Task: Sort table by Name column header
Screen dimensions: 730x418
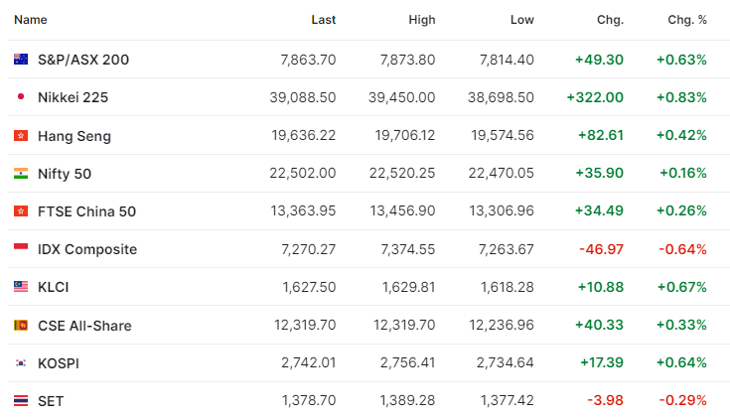Action: click(30, 20)
